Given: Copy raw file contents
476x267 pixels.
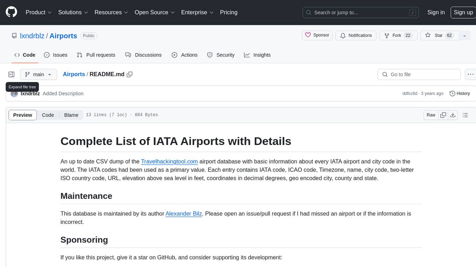Looking at the screenshot, I should coord(443,115).
